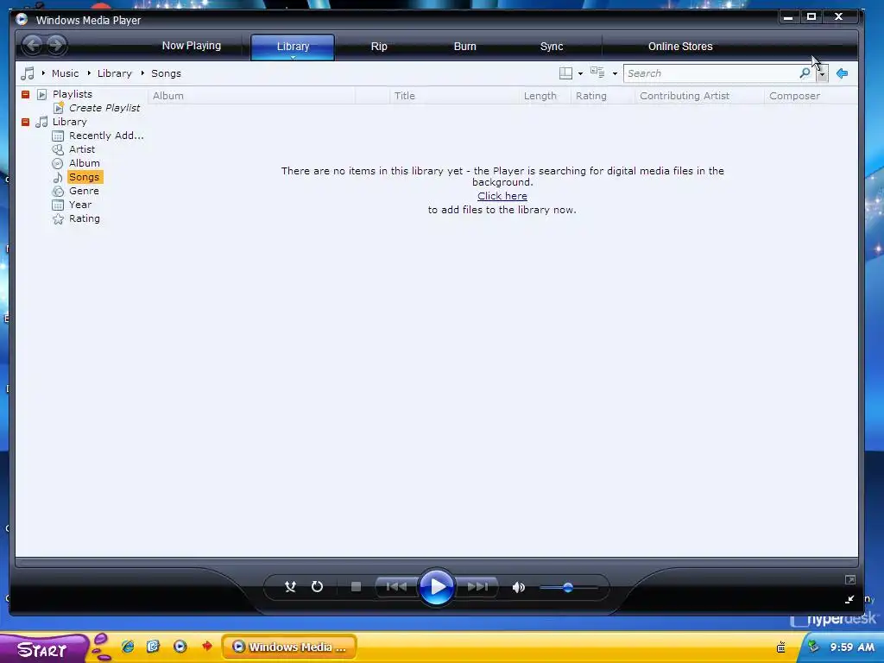Turn repeat on
The width and height of the screenshot is (884, 663).
[x=318, y=587]
